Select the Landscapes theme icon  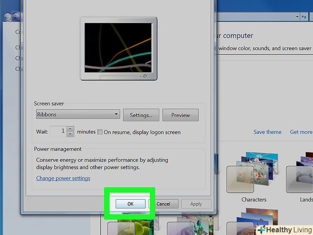point(301,176)
